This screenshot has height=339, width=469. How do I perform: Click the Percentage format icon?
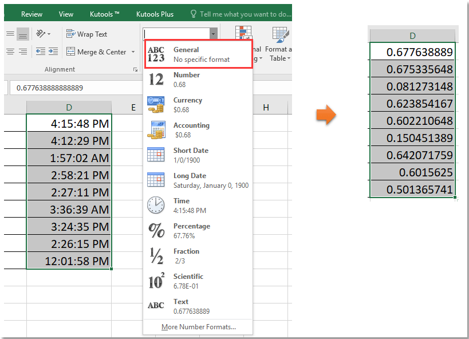(x=156, y=230)
